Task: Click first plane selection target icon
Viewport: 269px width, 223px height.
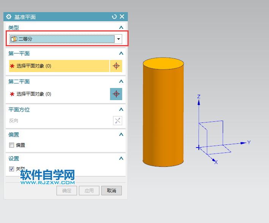Action: (x=116, y=66)
